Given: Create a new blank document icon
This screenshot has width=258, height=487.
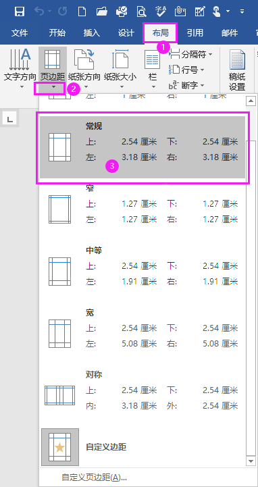Looking at the screenshot, I should click(x=82, y=11).
